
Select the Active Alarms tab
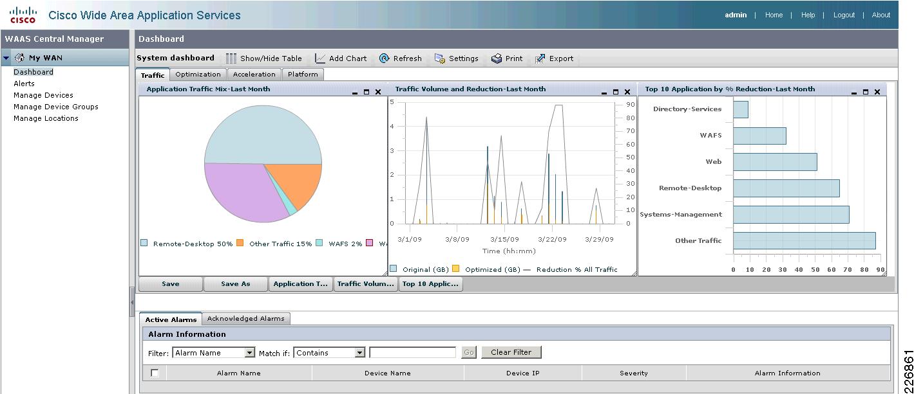(x=171, y=319)
